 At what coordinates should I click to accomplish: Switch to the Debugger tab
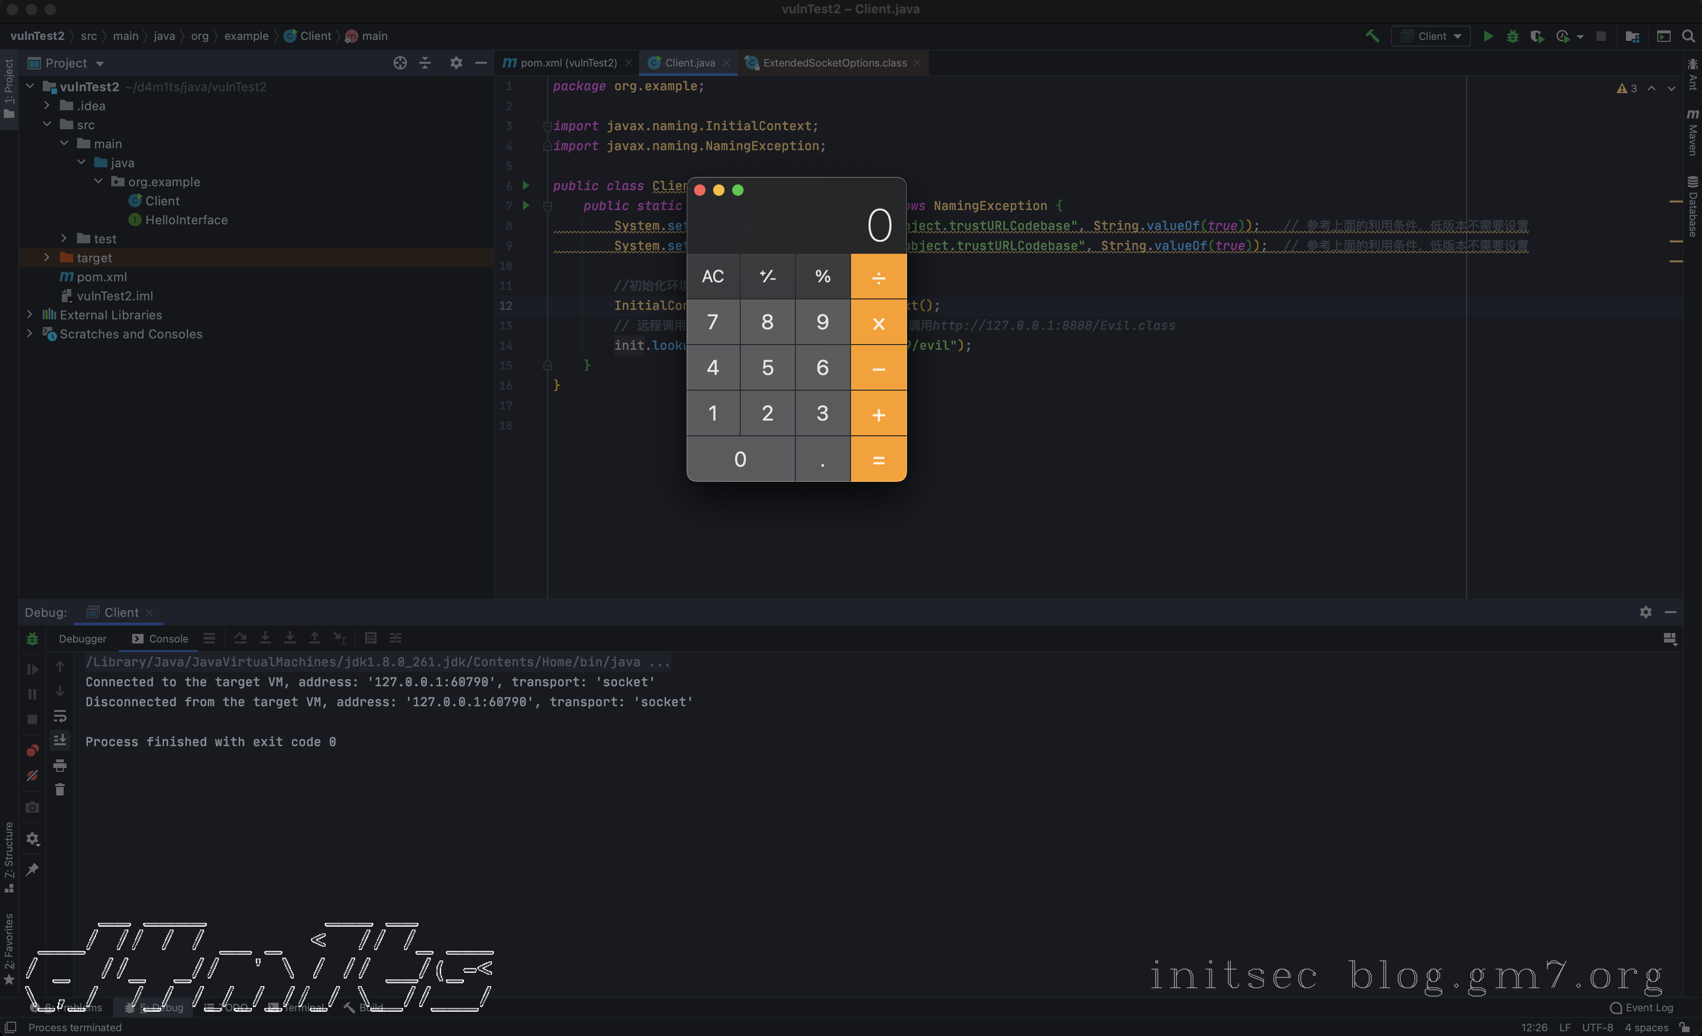(x=82, y=639)
